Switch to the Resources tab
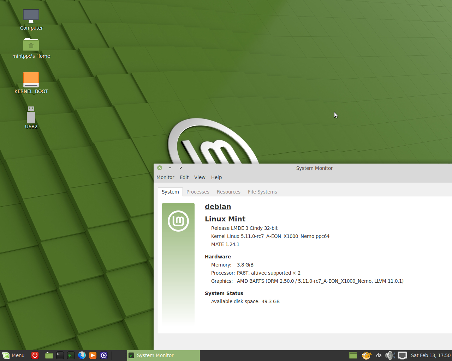 [x=228, y=192]
